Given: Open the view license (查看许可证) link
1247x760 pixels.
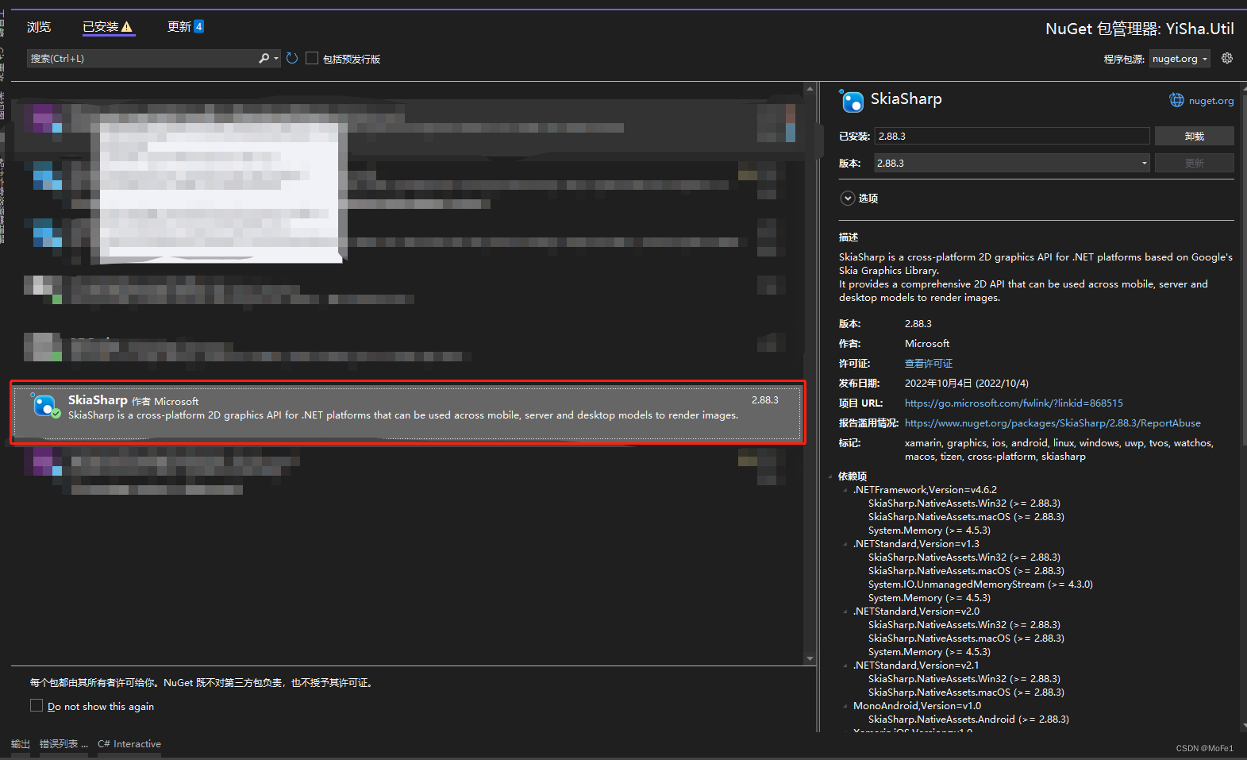Looking at the screenshot, I should (x=929, y=364).
